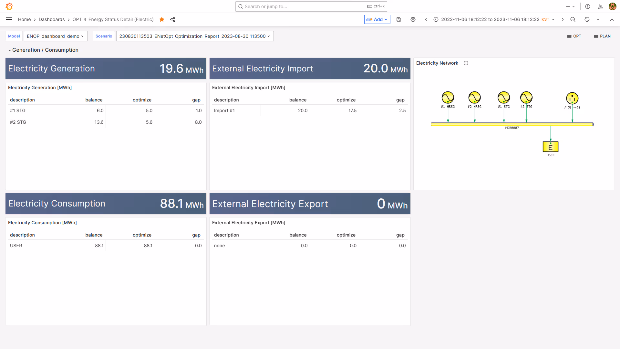The height and width of the screenshot is (349, 620).
Task: Share the dashboard via share icon
Action: tap(173, 19)
